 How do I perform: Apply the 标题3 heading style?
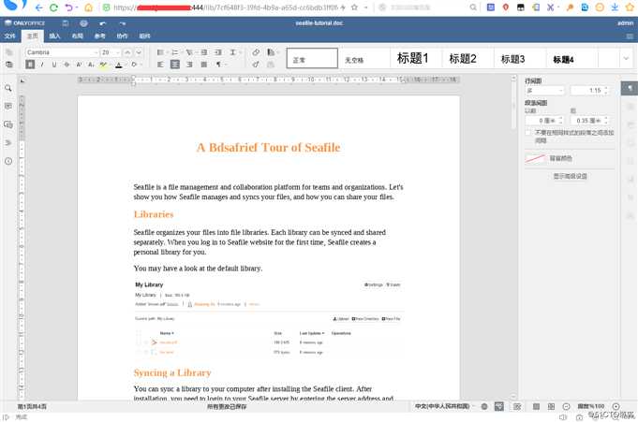click(519, 58)
